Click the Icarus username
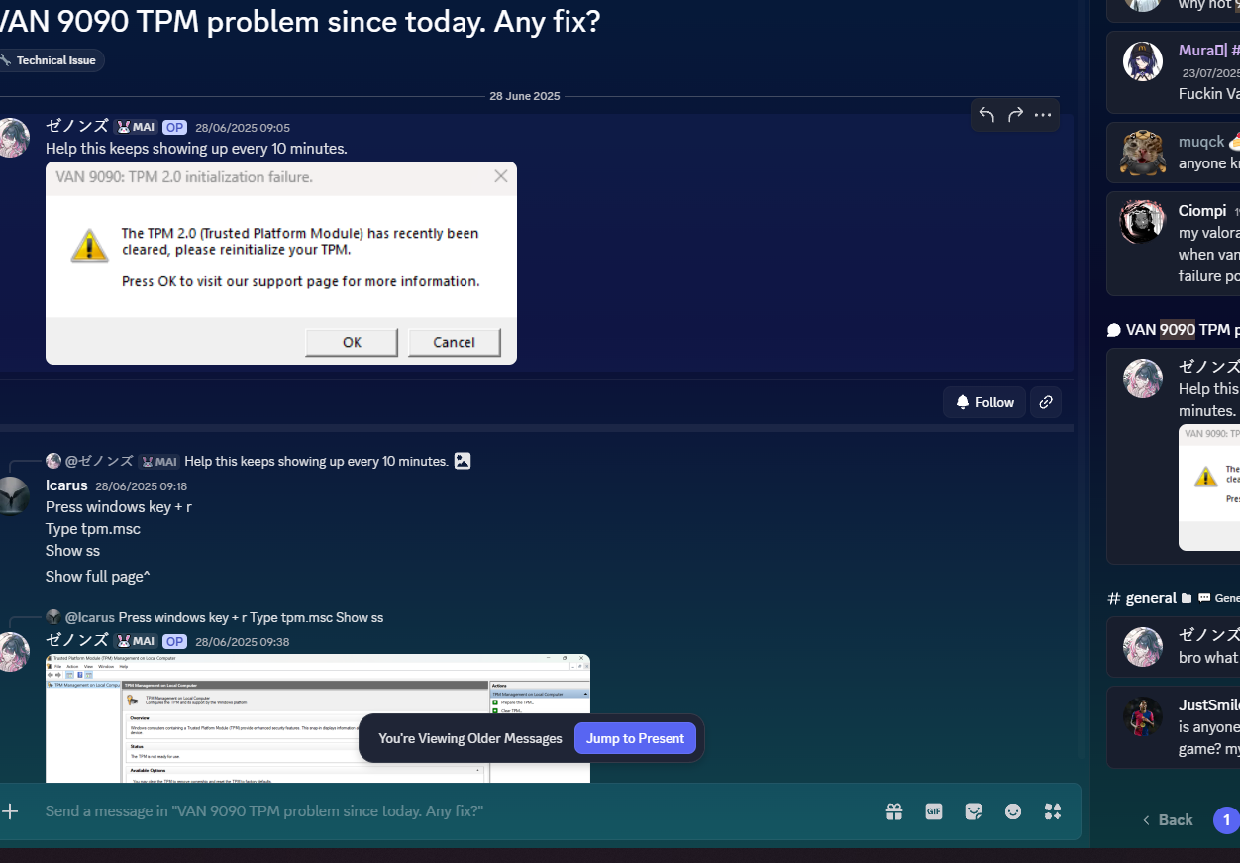The height and width of the screenshot is (863, 1240). point(66,485)
